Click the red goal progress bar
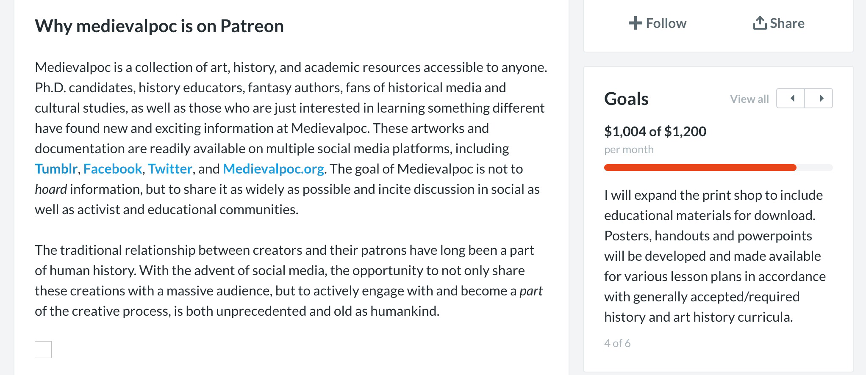The height and width of the screenshot is (375, 866). tap(700, 168)
